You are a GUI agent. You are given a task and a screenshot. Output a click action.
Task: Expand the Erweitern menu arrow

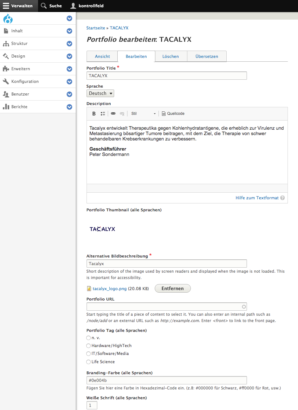point(69,69)
